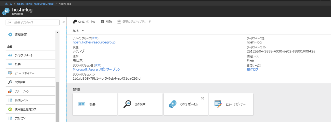Click the ログ検索 tile magnifier icon

(x=127, y=104)
